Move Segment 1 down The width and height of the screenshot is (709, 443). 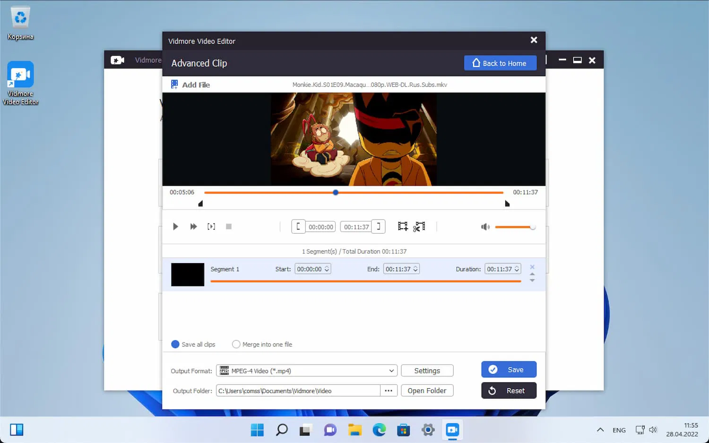click(532, 281)
